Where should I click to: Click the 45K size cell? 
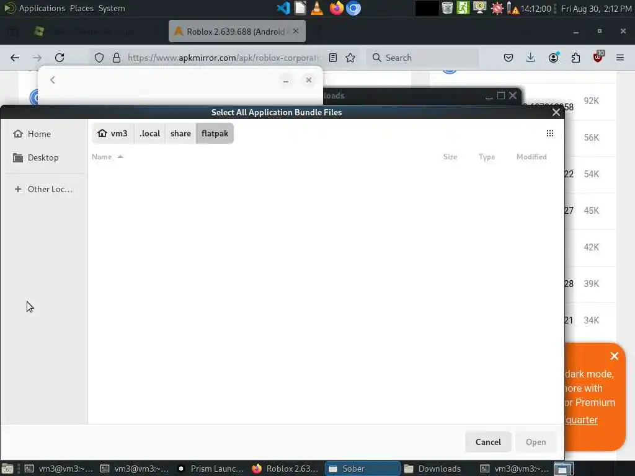tap(591, 211)
